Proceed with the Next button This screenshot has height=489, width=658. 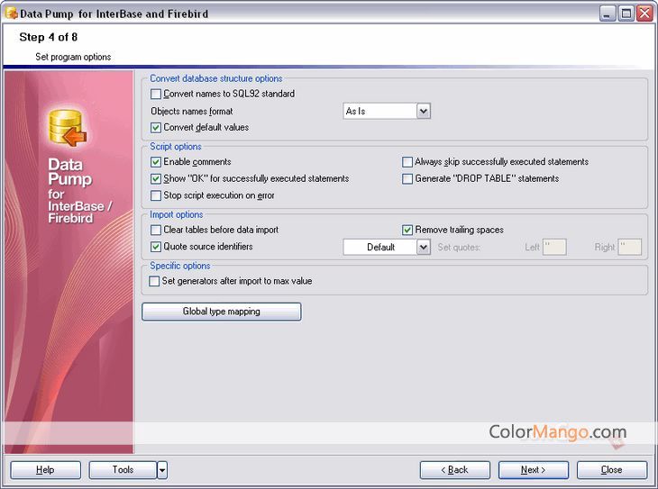[x=534, y=470]
